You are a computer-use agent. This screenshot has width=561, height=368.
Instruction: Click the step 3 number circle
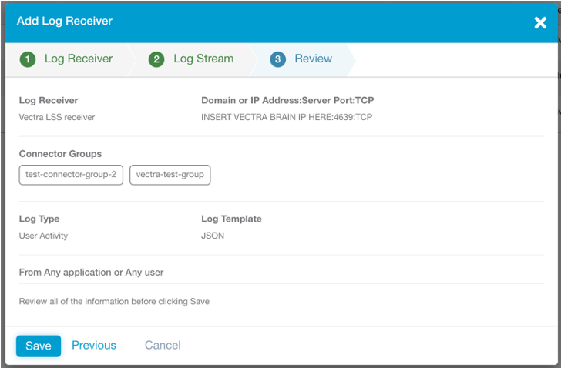278,59
